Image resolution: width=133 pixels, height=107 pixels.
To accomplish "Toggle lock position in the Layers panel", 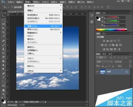I will point(110,66).
